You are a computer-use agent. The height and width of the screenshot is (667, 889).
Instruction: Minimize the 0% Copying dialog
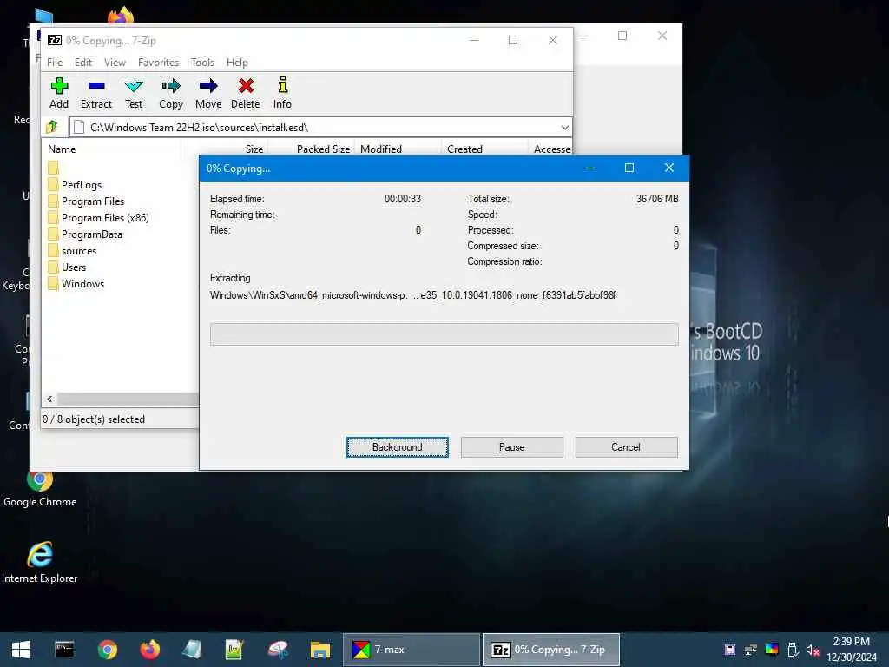(x=590, y=168)
